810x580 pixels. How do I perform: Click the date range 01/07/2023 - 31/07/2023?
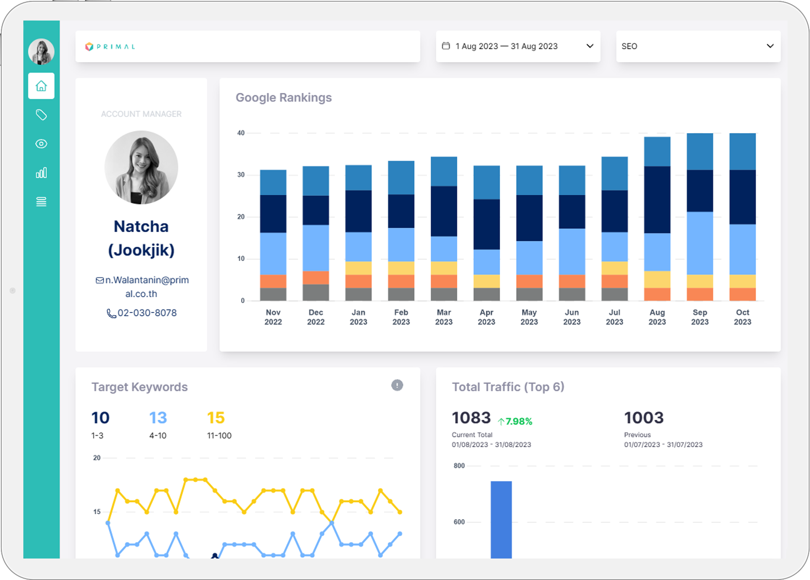pos(663,445)
